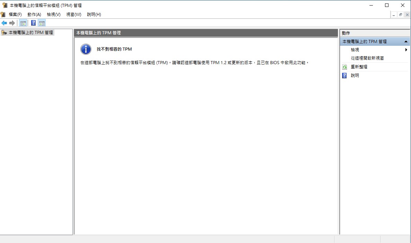Open the 動作(A) menu

coord(34,15)
